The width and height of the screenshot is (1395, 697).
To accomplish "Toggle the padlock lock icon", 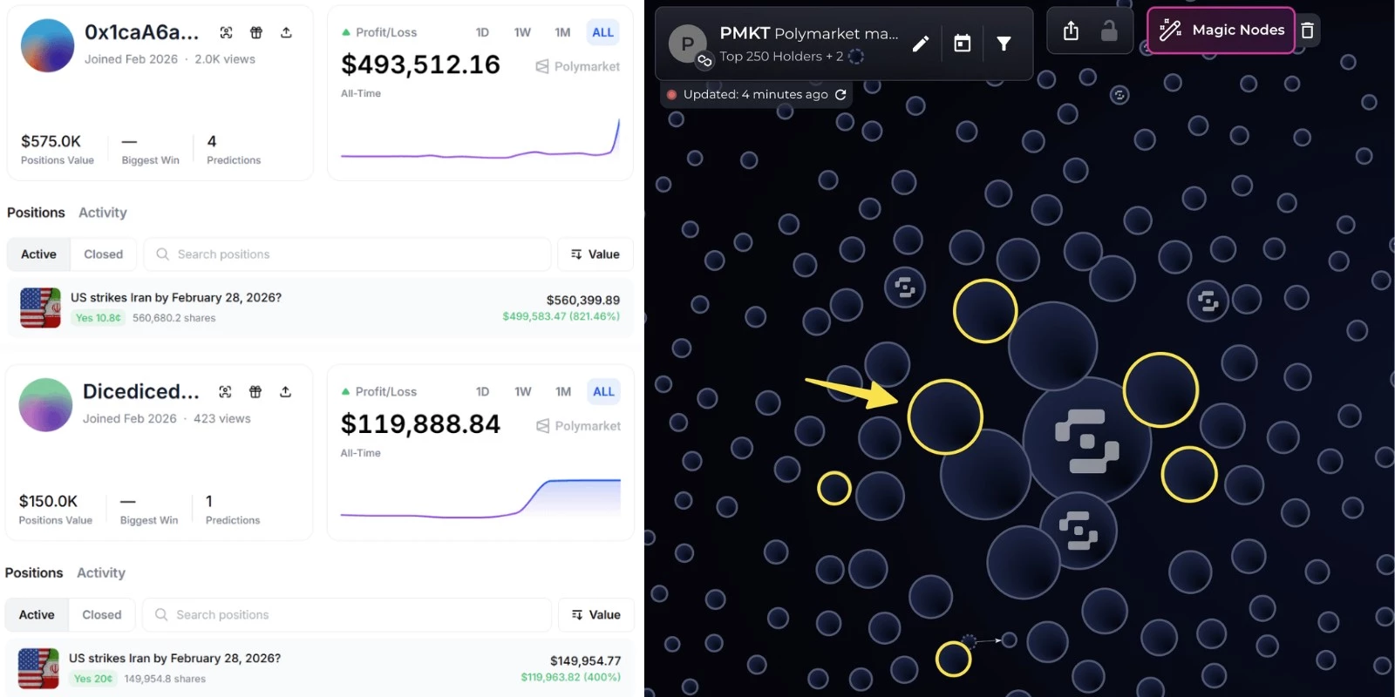I will click(x=1109, y=31).
